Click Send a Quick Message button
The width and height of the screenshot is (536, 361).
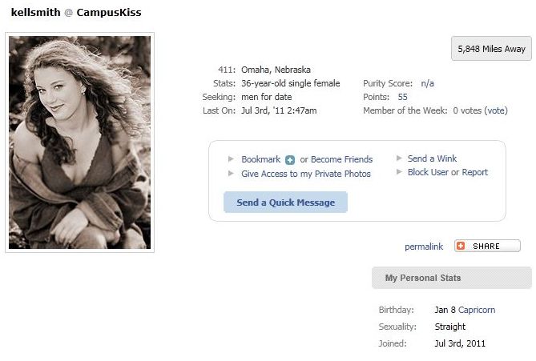click(285, 203)
